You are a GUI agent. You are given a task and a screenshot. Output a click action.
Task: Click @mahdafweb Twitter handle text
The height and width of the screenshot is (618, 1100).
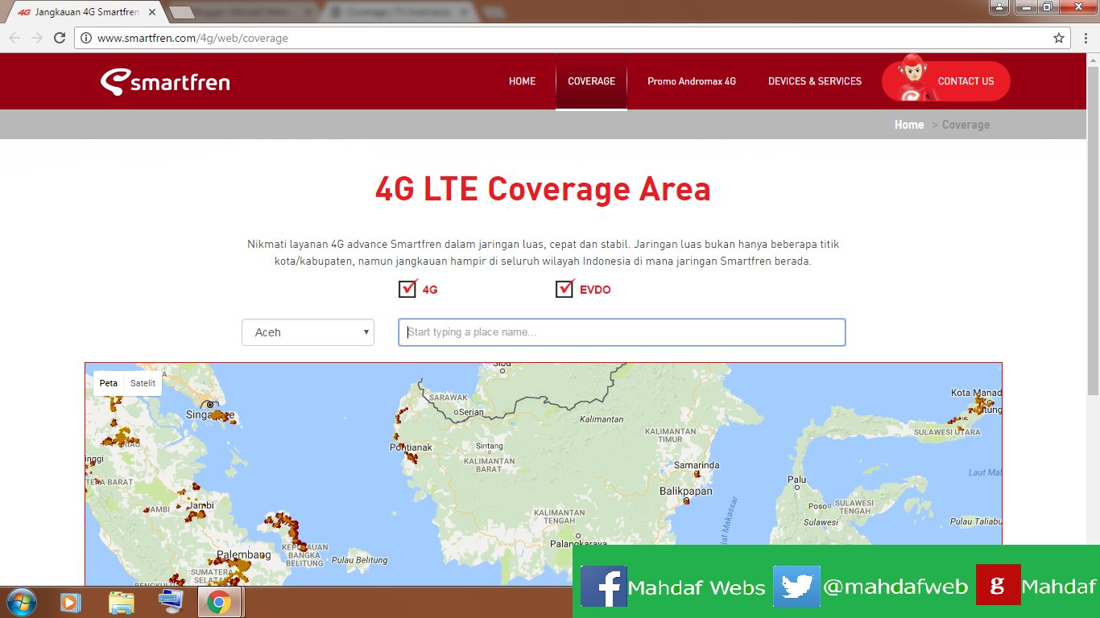[x=895, y=587]
